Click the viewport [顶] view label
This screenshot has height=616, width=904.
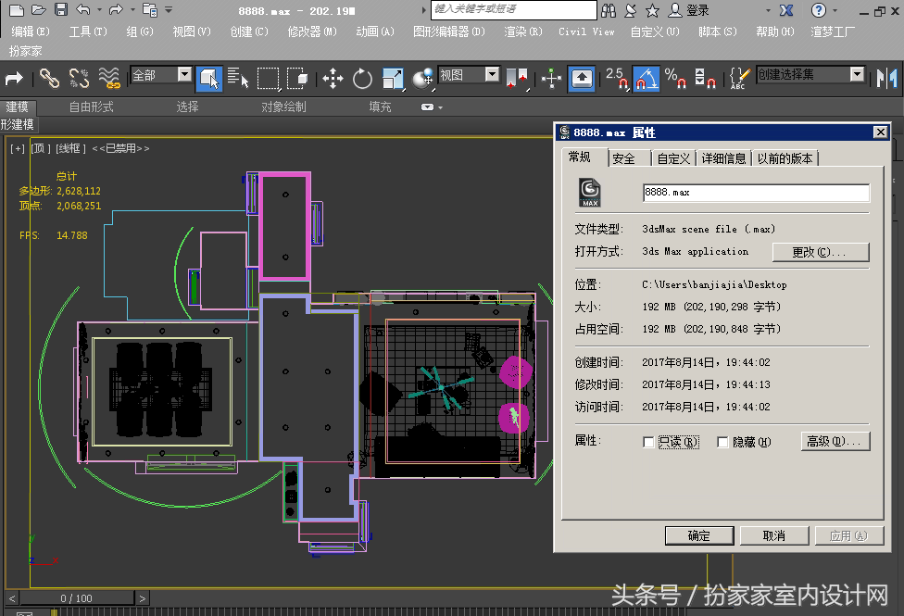click(41, 149)
